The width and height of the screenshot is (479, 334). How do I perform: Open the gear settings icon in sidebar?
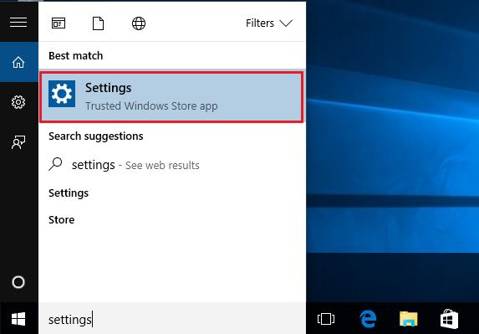coord(18,102)
